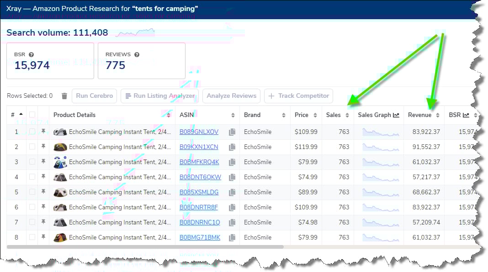Viewport: 488px width, 272px height.
Task: Copy ASIN B0BMG71BMK icon
Action: pyautogui.click(x=232, y=237)
